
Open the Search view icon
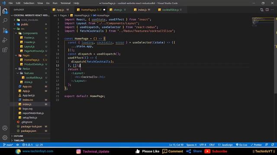(5, 21)
